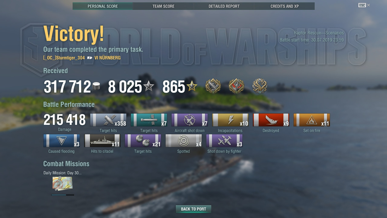Click the Spotted x4 ribbon
The height and width of the screenshot is (218, 387).
tap(184, 141)
